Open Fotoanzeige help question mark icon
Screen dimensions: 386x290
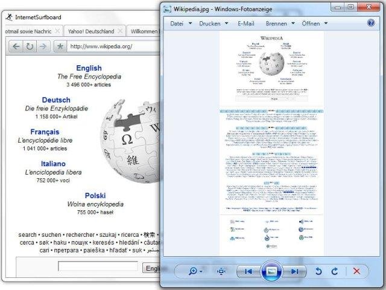(x=371, y=23)
